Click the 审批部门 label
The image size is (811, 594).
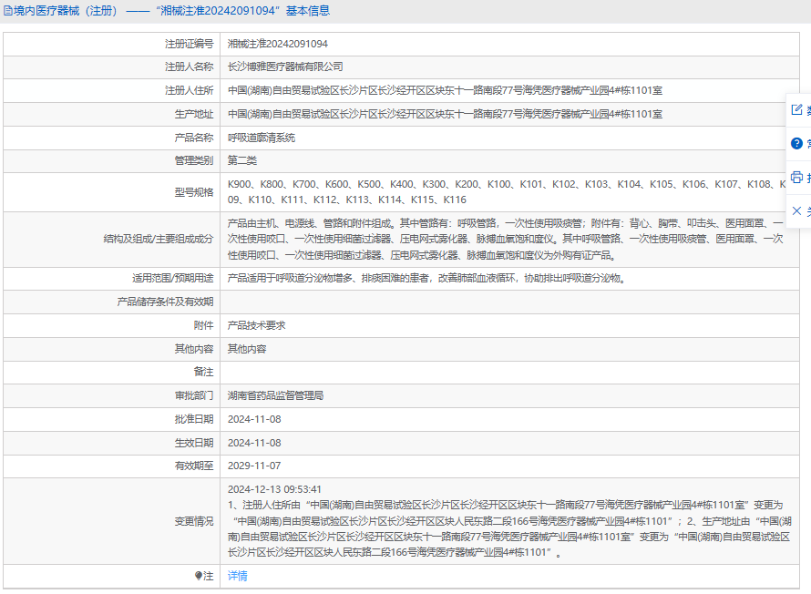coord(193,395)
